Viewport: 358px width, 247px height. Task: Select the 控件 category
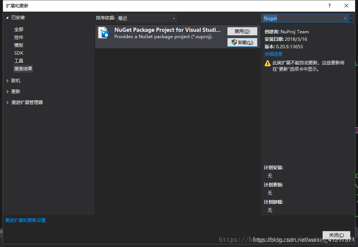coord(19,37)
